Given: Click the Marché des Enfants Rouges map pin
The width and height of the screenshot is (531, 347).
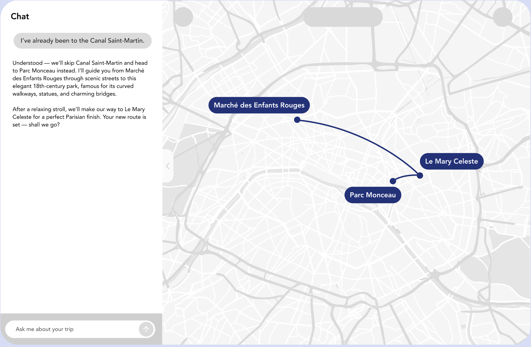Looking at the screenshot, I should pos(297,120).
